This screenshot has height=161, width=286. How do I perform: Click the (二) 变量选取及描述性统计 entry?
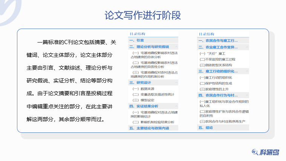153,94
